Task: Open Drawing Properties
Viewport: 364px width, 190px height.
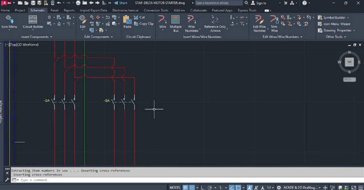Action: click(335, 30)
